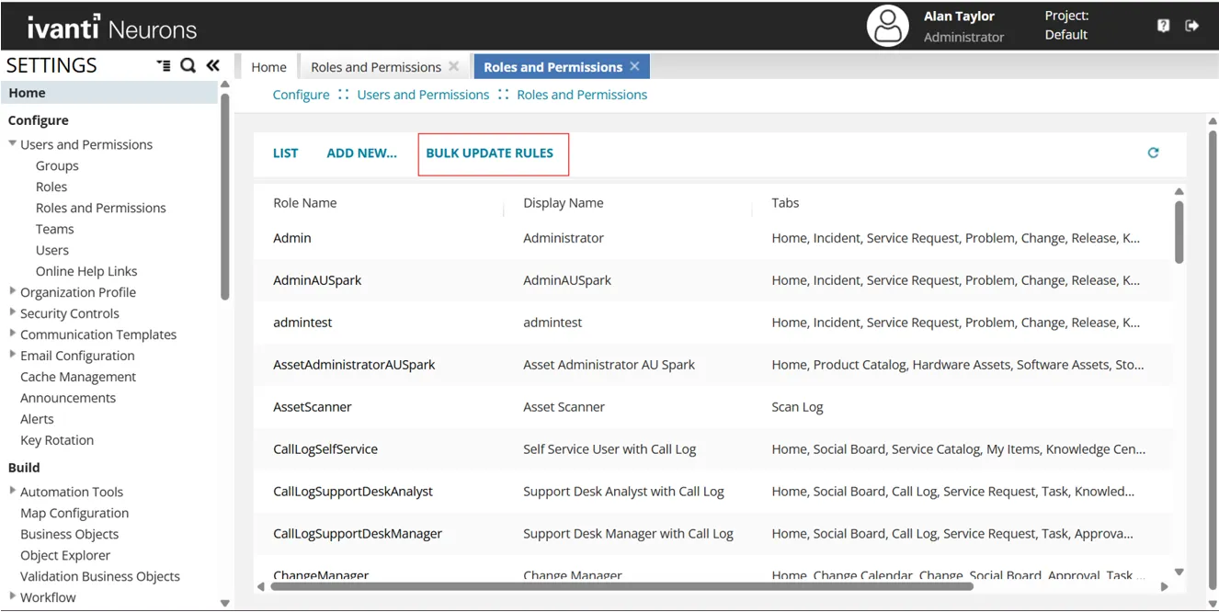Open Online Help Links in sidebar
Image resolution: width=1219 pixels, height=612 pixels.
point(86,271)
